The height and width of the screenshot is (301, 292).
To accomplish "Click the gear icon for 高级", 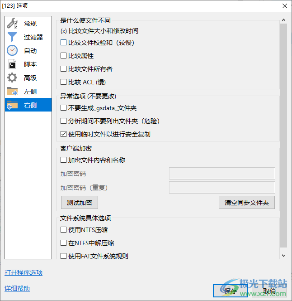I will [x=12, y=78].
